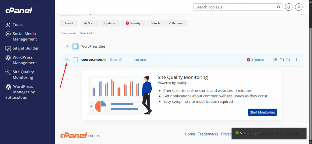Click the Powered by koality text
312x144 pixels.
(x=172, y=83)
